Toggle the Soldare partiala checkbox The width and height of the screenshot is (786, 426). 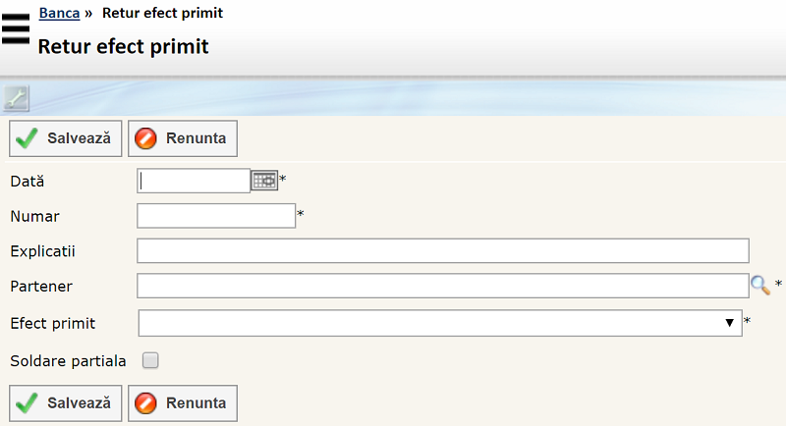(x=150, y=360)
